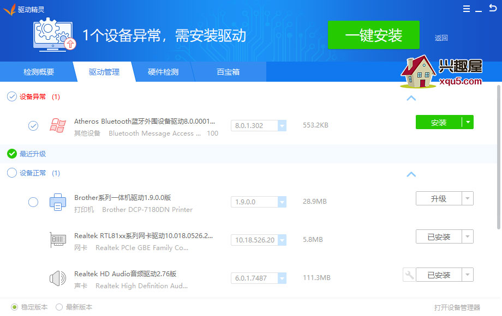Click the 111.3MB size value
Viewport: 502px width, 316px height.
[316, 278]
